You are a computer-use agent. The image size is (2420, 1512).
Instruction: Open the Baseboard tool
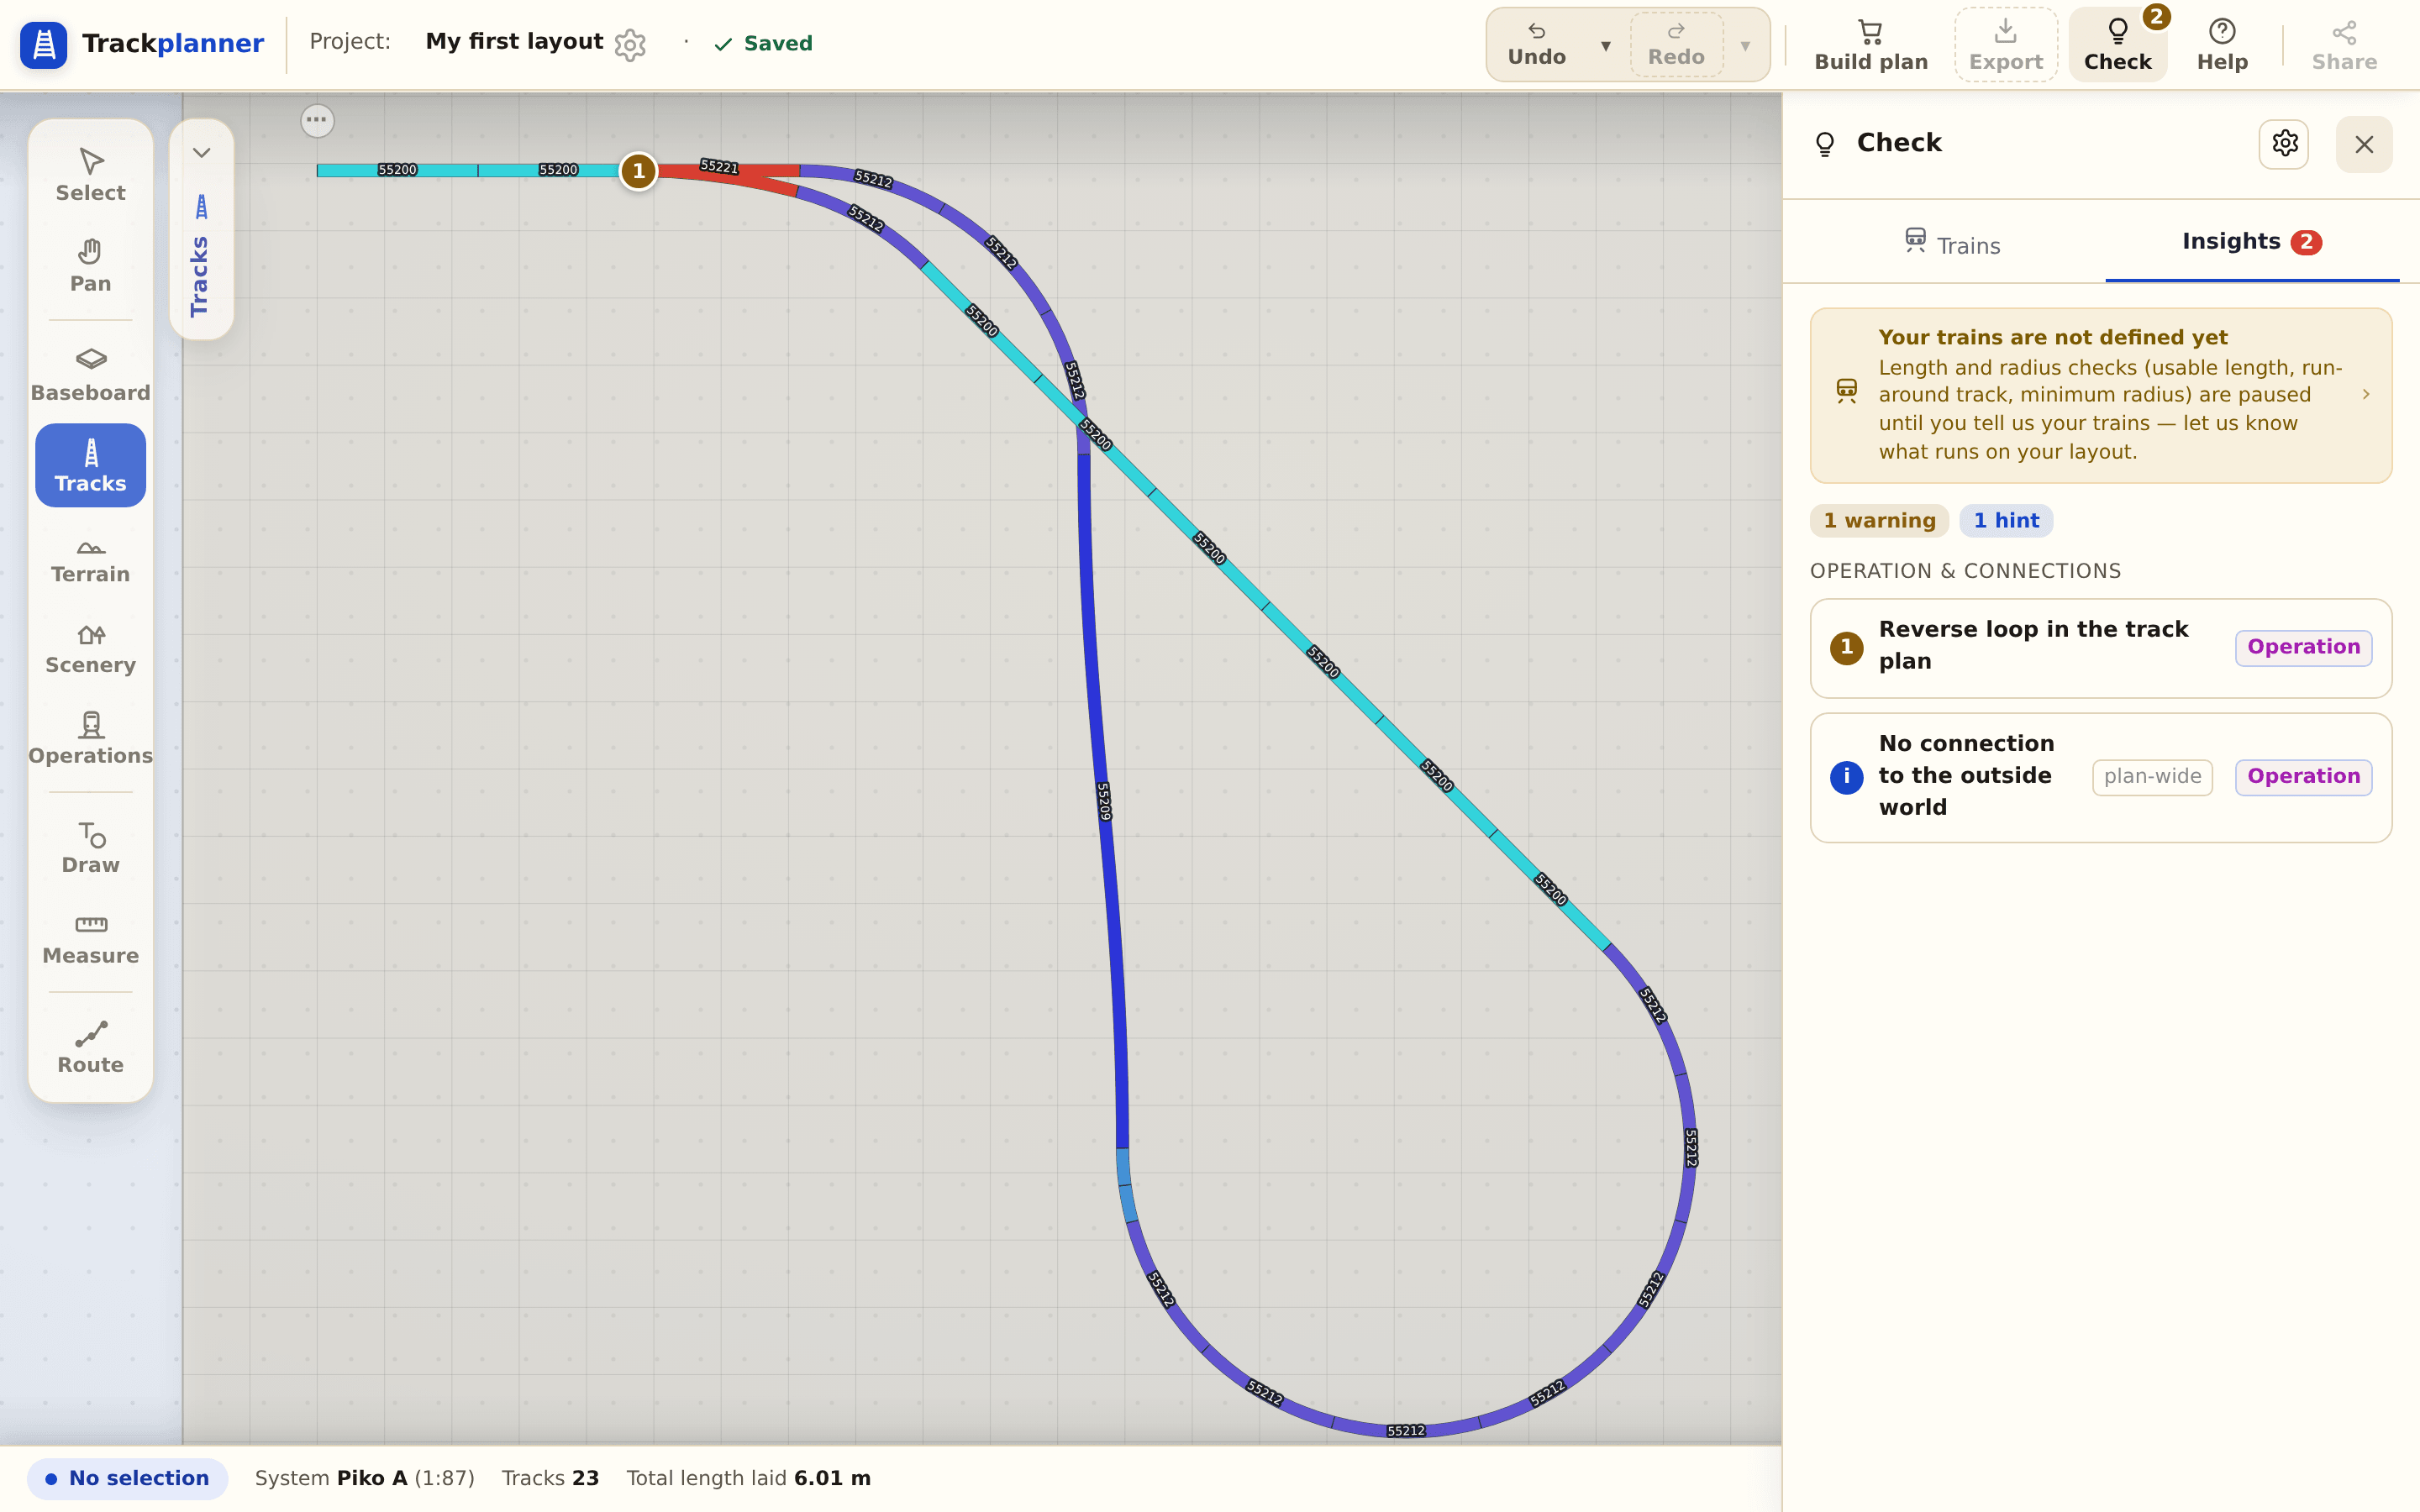coord(90,375)
